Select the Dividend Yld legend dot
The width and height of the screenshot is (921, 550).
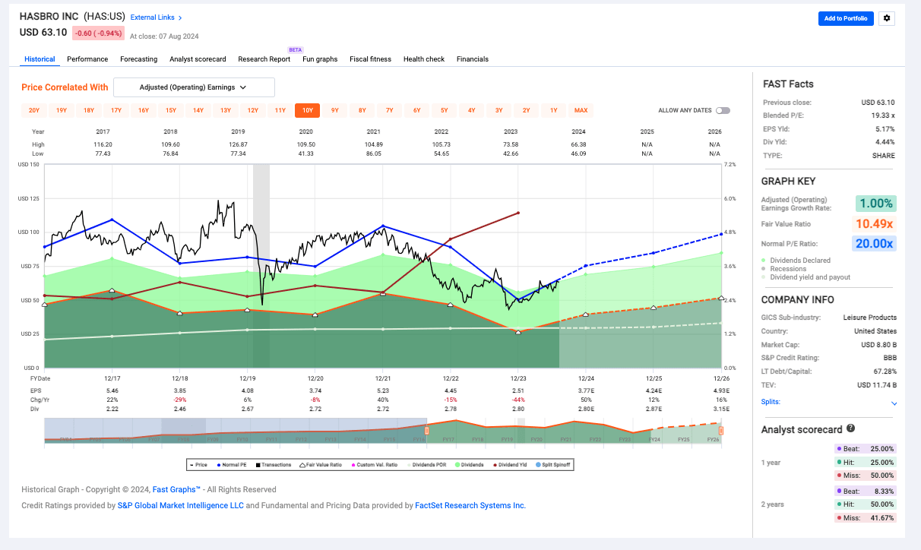[497, 464]
